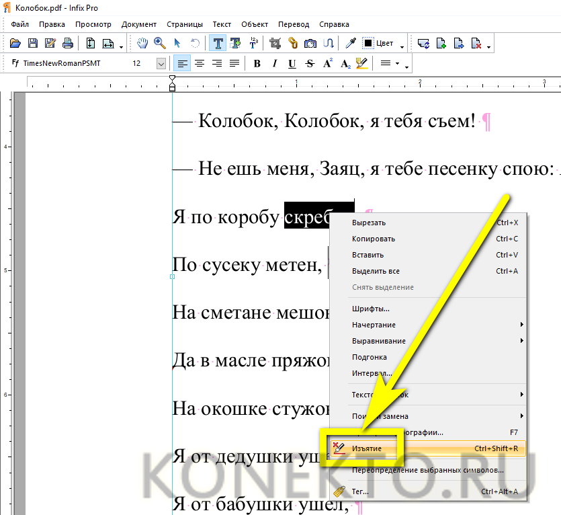Click the Open file folder icon
The height and width of the screenshot is (515, 561).
tap(15, 43)
